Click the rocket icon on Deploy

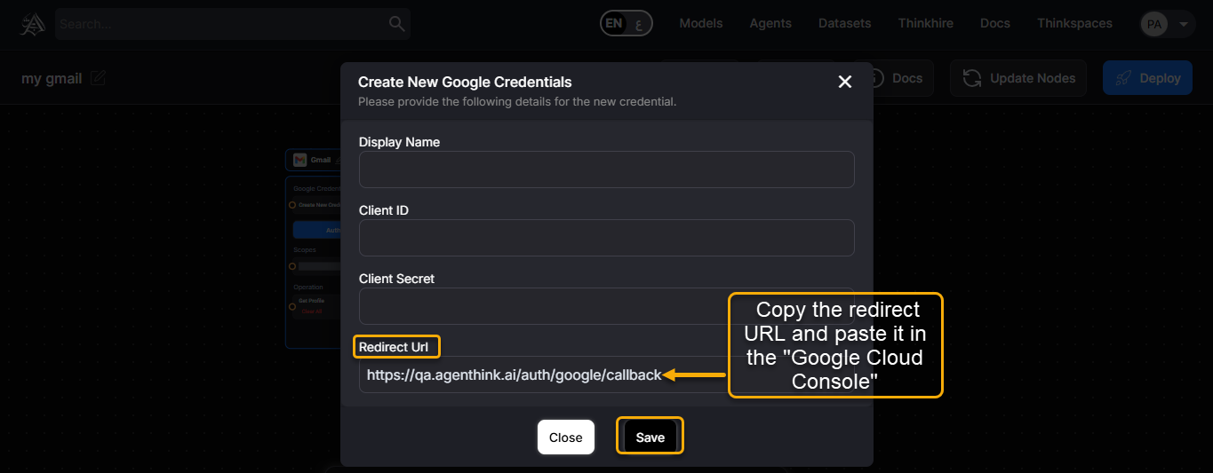click(1124, 78)
